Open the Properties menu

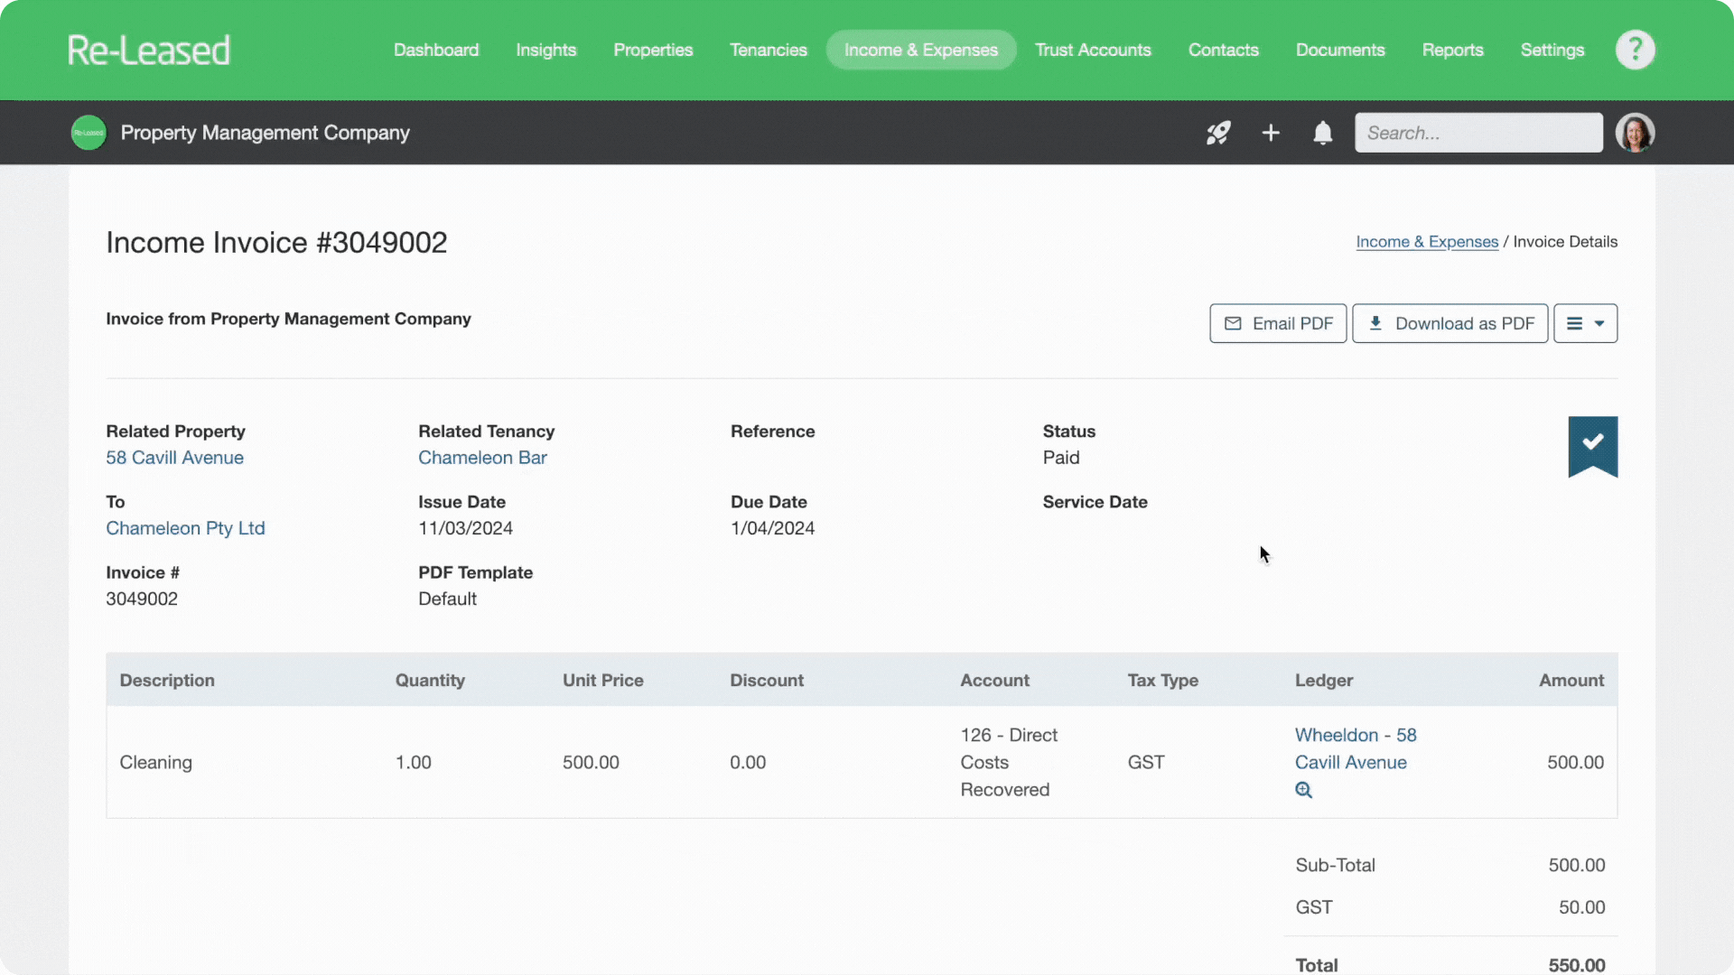click(653, 50)
